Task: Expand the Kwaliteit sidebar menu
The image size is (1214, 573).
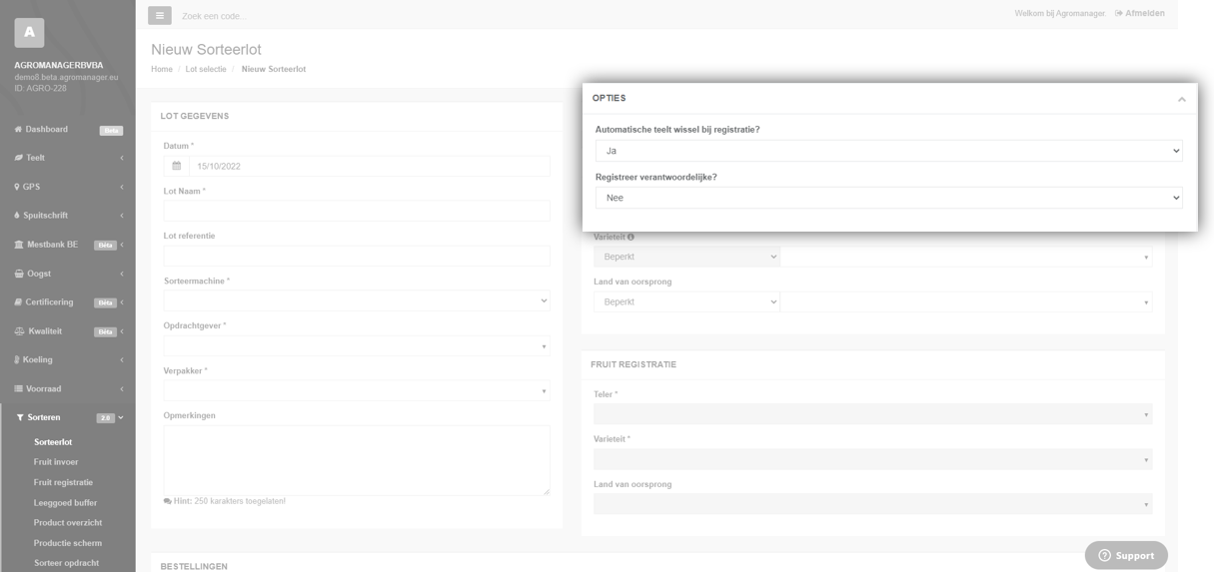Action: pos(67,331)
